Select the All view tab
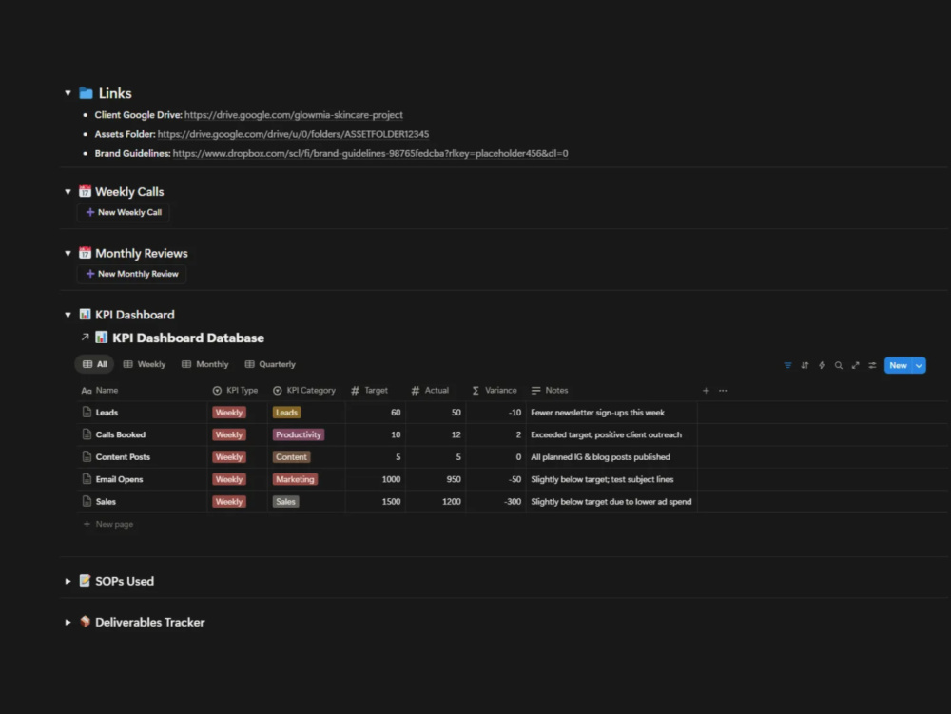This screenshot has height=714, width=951. pos(94,364)
